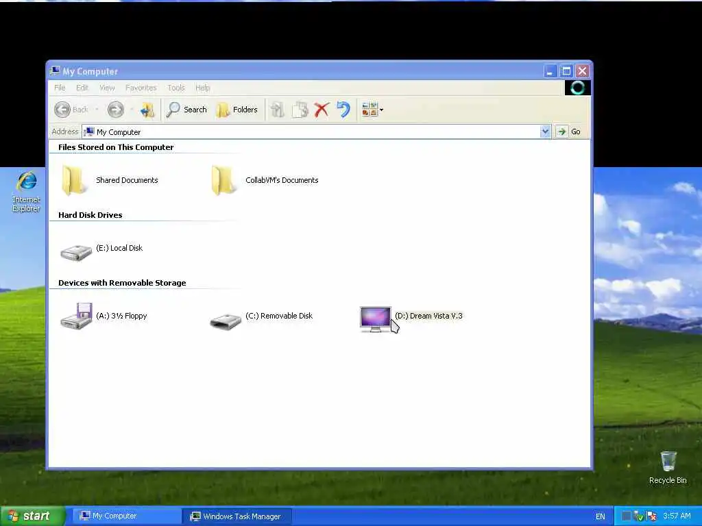This screenshot has width=702, height=526.
Task: Toggle the Folders pane
Action: tap(237, 110)
